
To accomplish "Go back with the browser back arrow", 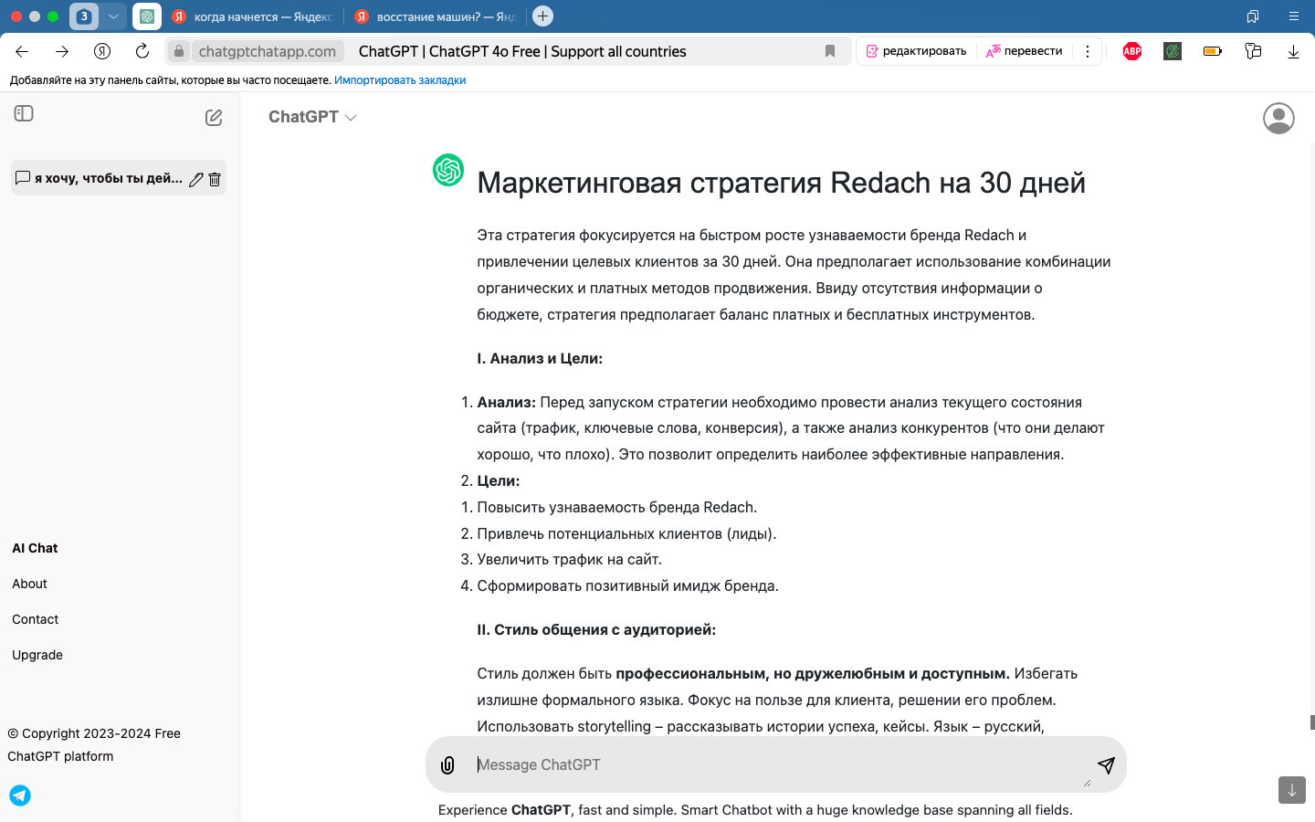I will click(x=22, y=51).
